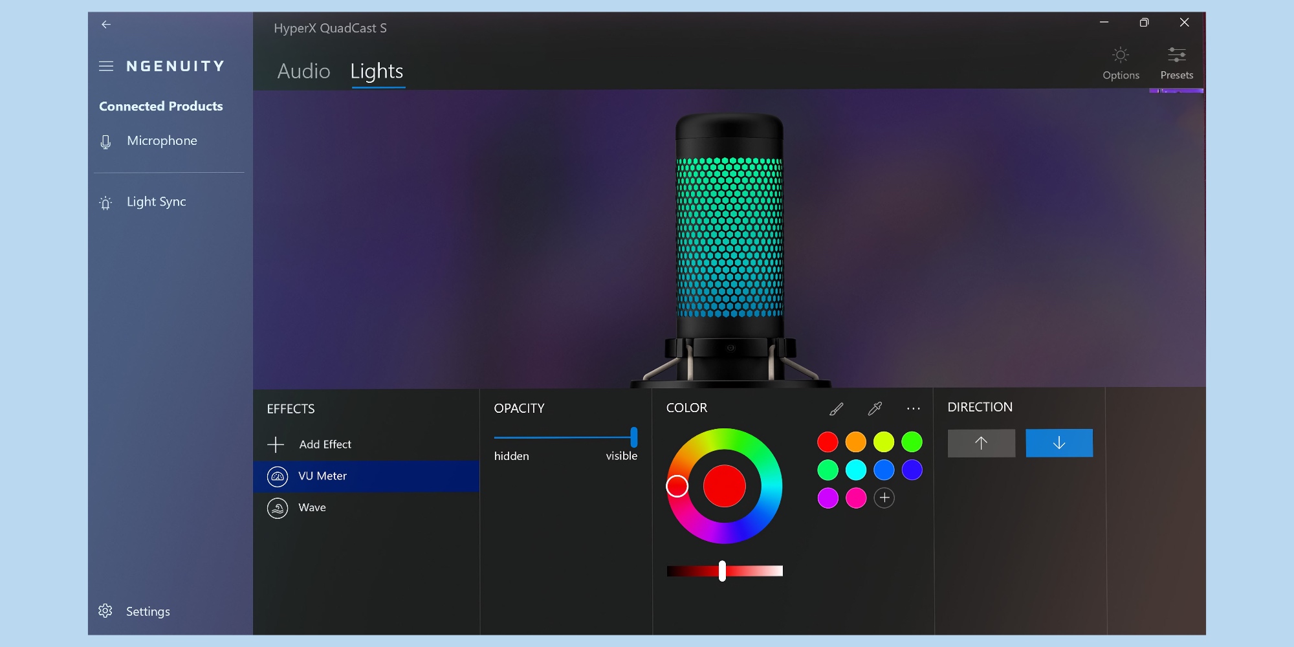Select the color paintbrush tool
This screenshot has height=647, width=1294.
coord(836,409)
